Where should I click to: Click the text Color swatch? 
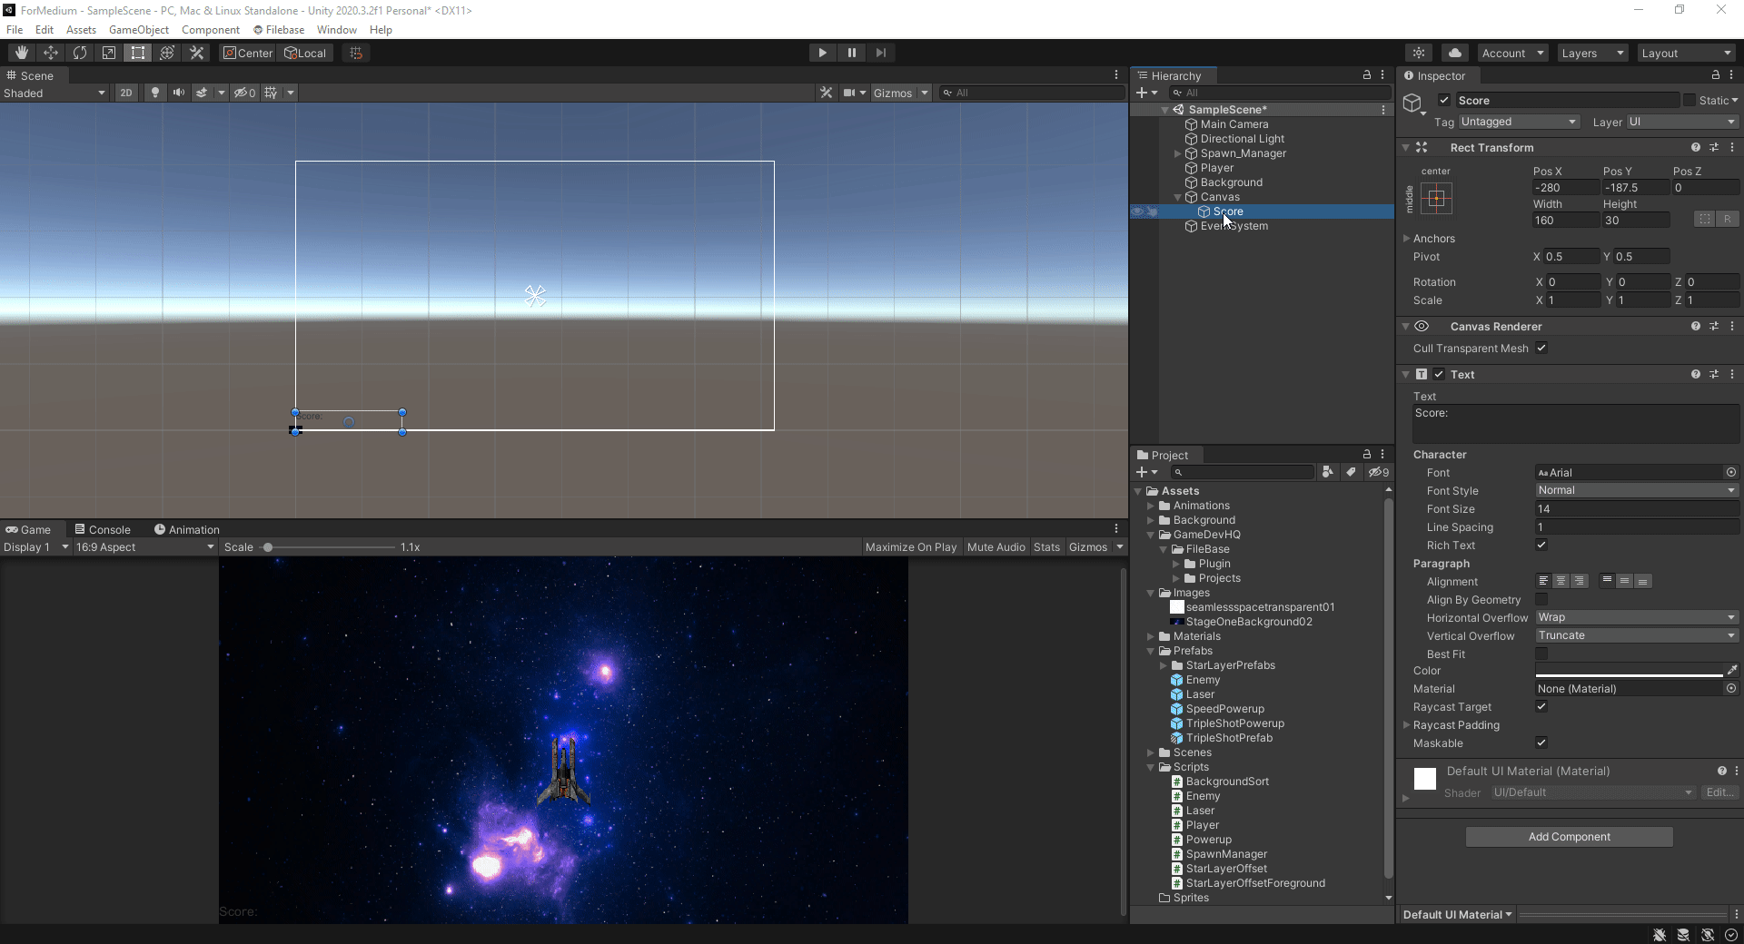(x=1629, y=670)
